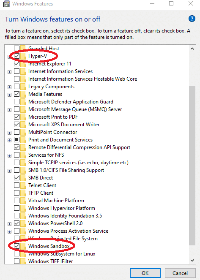Screen dimensions: 200x280
Task: Click the Windows PowerShell 2.0 folder icon
Action: coord(23,223)
